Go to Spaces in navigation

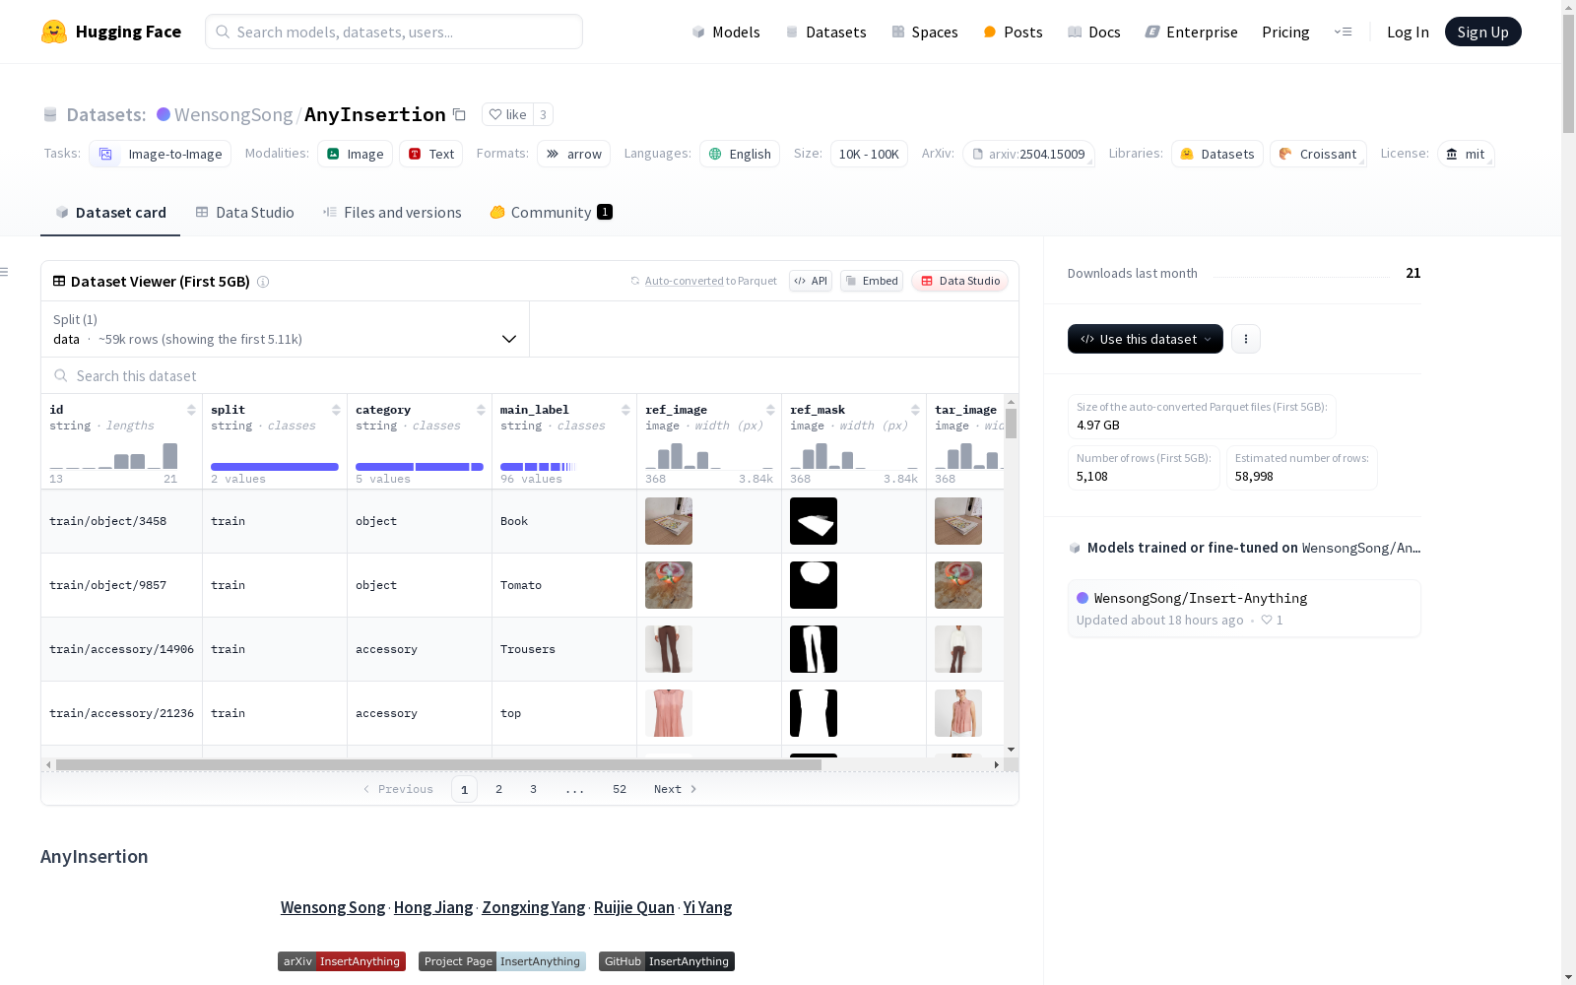924,32
